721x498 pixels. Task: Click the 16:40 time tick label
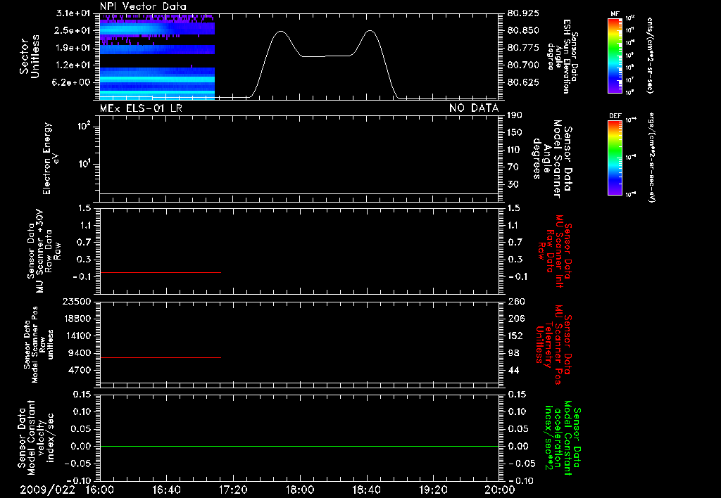coord(166,490)
